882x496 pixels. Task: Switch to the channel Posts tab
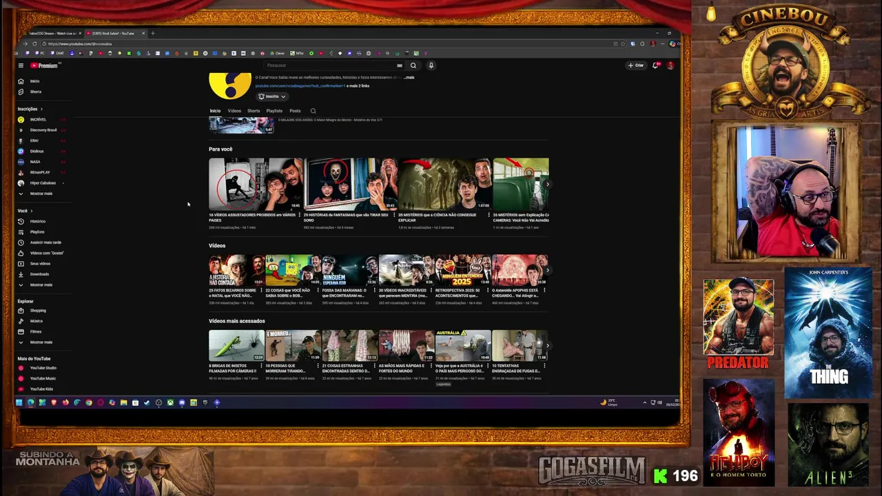tap(295, 111)
